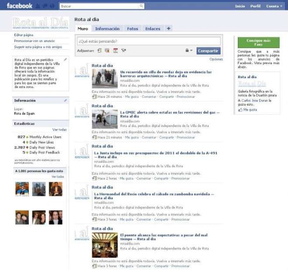
Task: Open 'La Hermandad del Rocío' headline
Action: click(154, 196)
